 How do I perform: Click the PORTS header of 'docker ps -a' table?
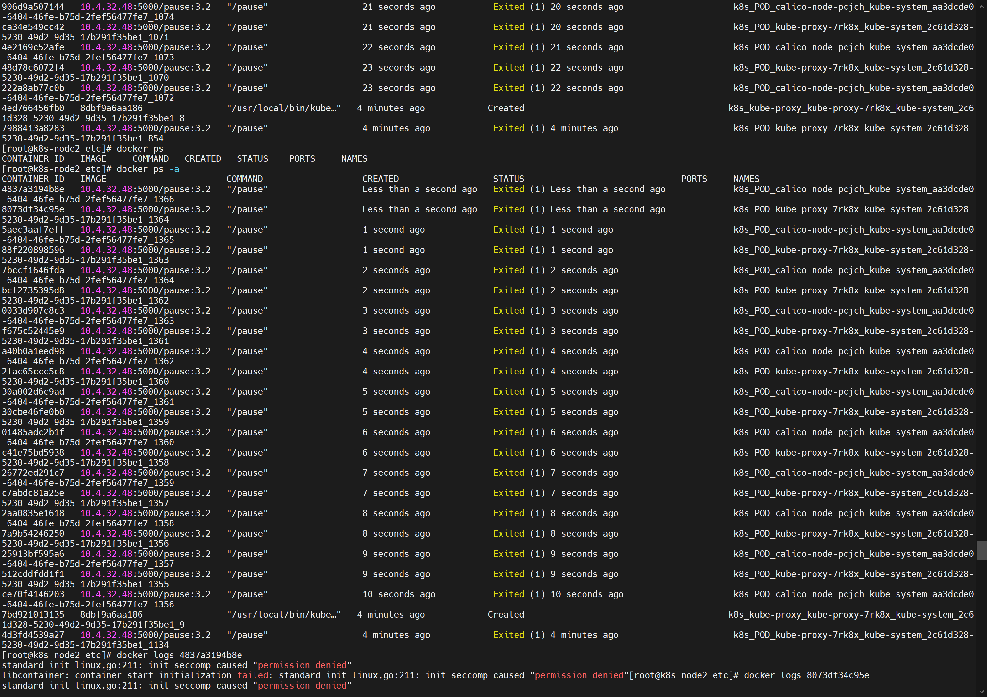(x=694, y=179)
